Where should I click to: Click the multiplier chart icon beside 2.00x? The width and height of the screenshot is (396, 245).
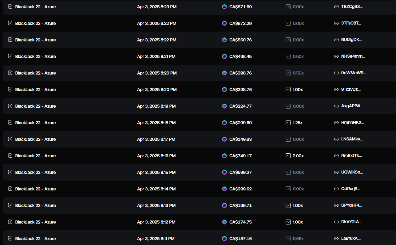[288, 156]
